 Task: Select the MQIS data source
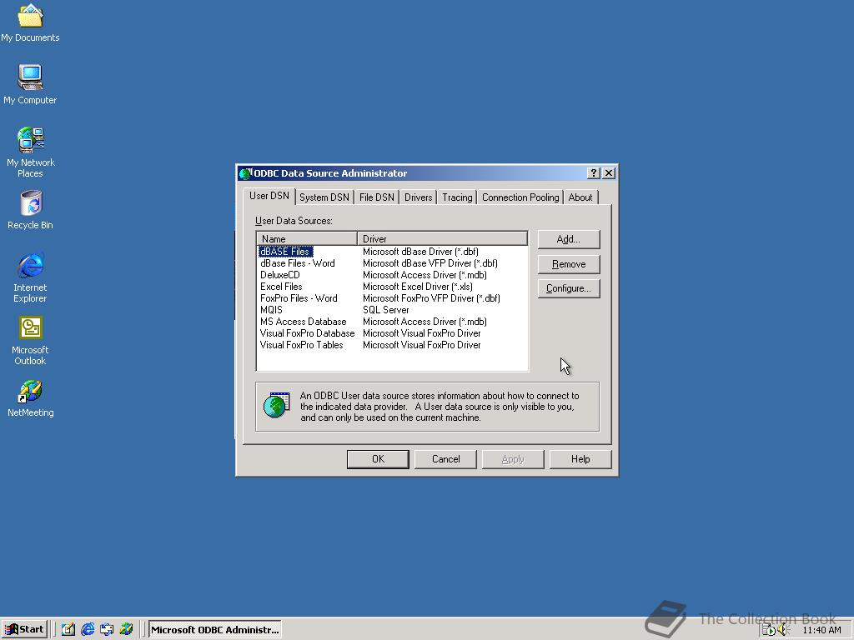pos(271,310)
